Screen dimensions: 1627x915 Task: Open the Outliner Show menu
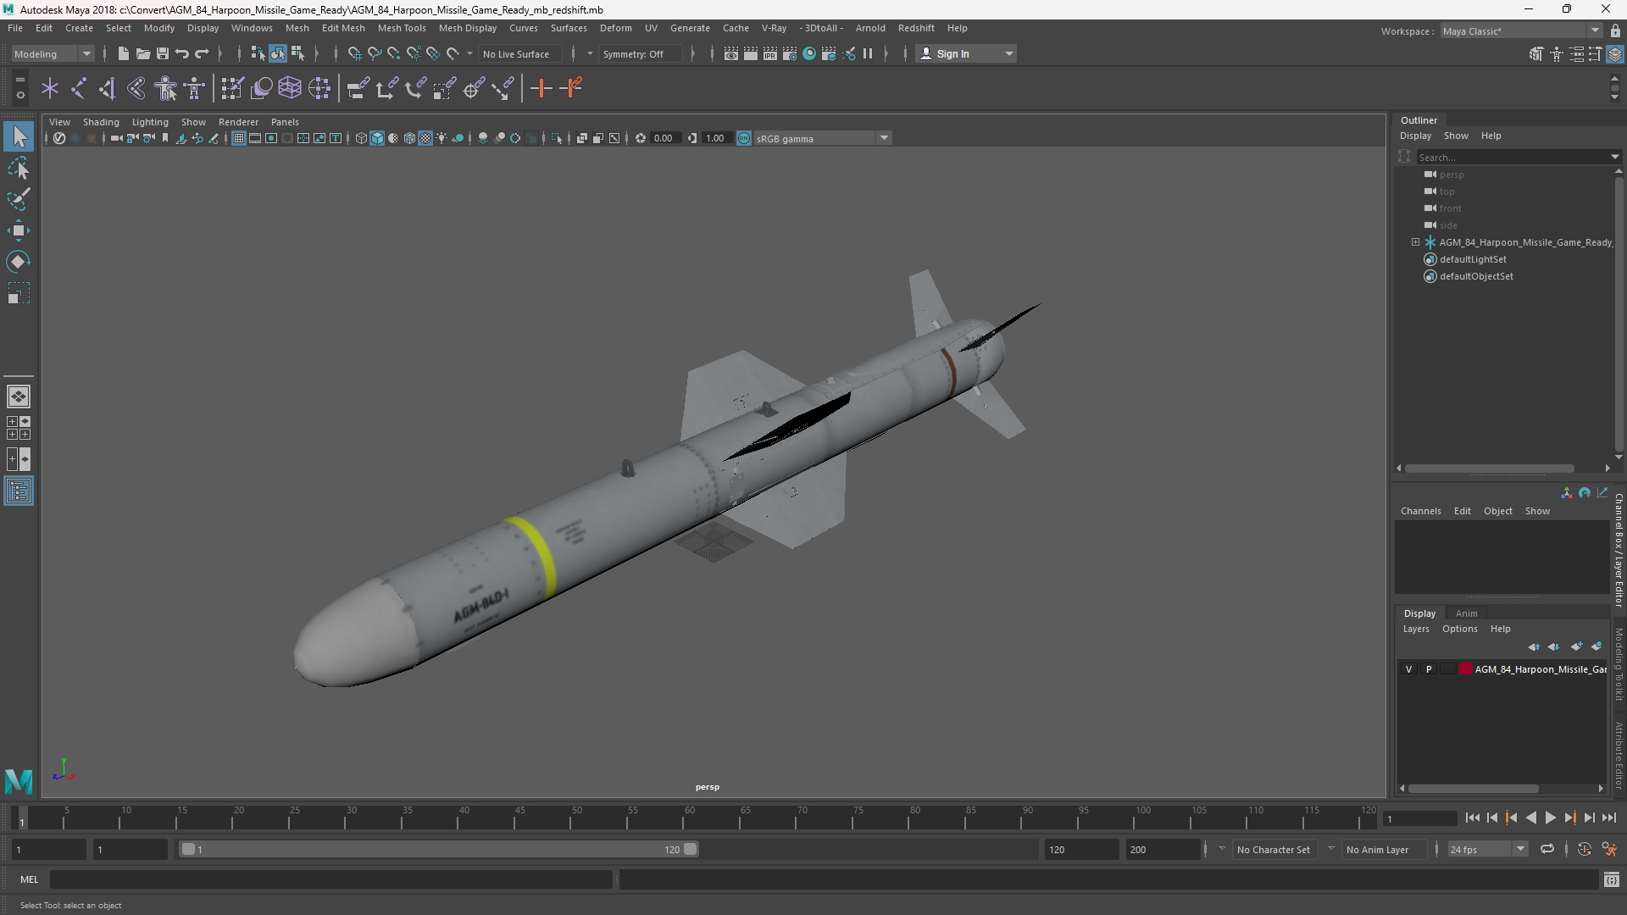(1456, 136)
